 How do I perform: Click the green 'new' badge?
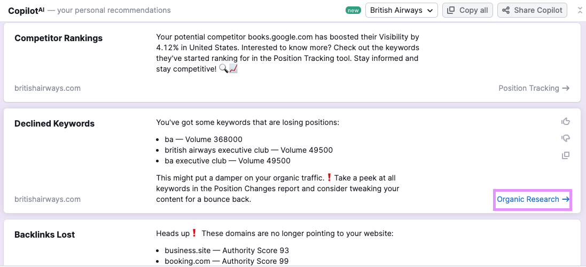353,10
